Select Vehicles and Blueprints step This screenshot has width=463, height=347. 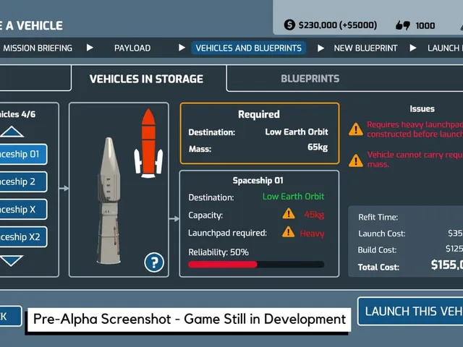(x=249, y=48)
